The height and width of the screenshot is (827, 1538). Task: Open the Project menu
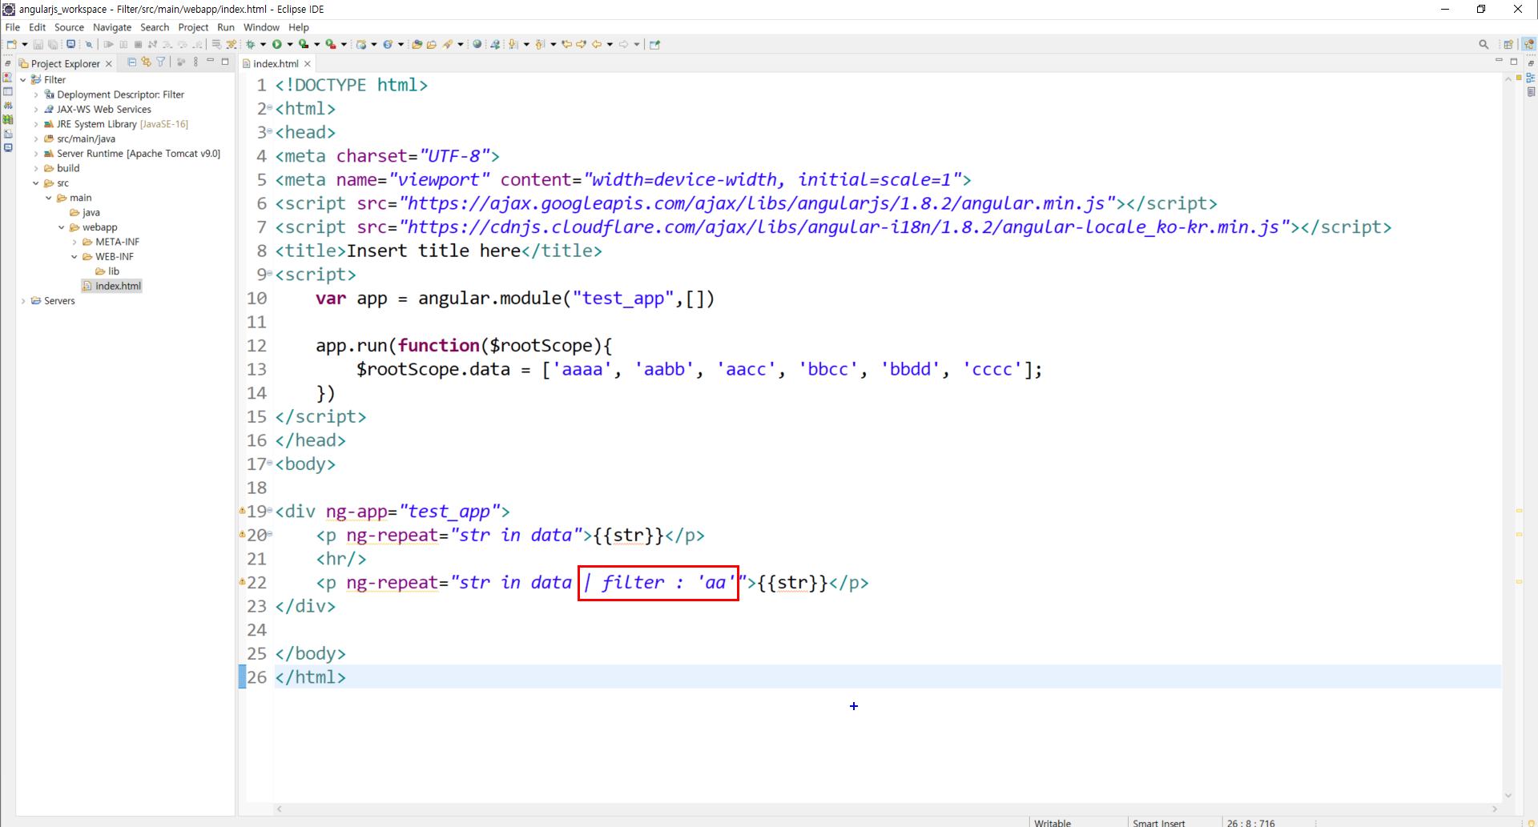(193, 27)
